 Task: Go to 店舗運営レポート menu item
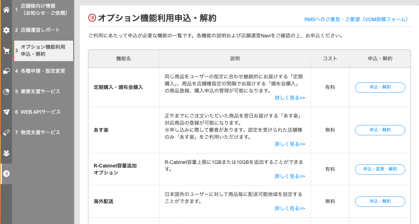(43, 30)
